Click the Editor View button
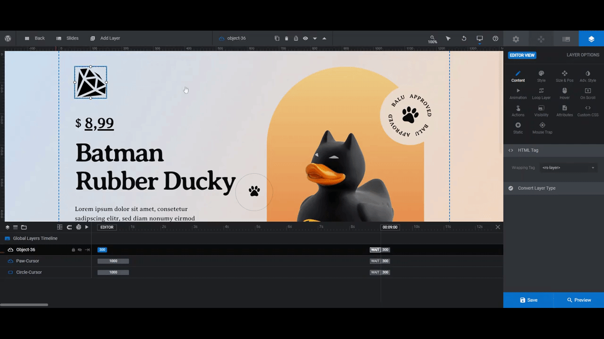The width and height of the screenshot is (604, 339). (522, 55)
